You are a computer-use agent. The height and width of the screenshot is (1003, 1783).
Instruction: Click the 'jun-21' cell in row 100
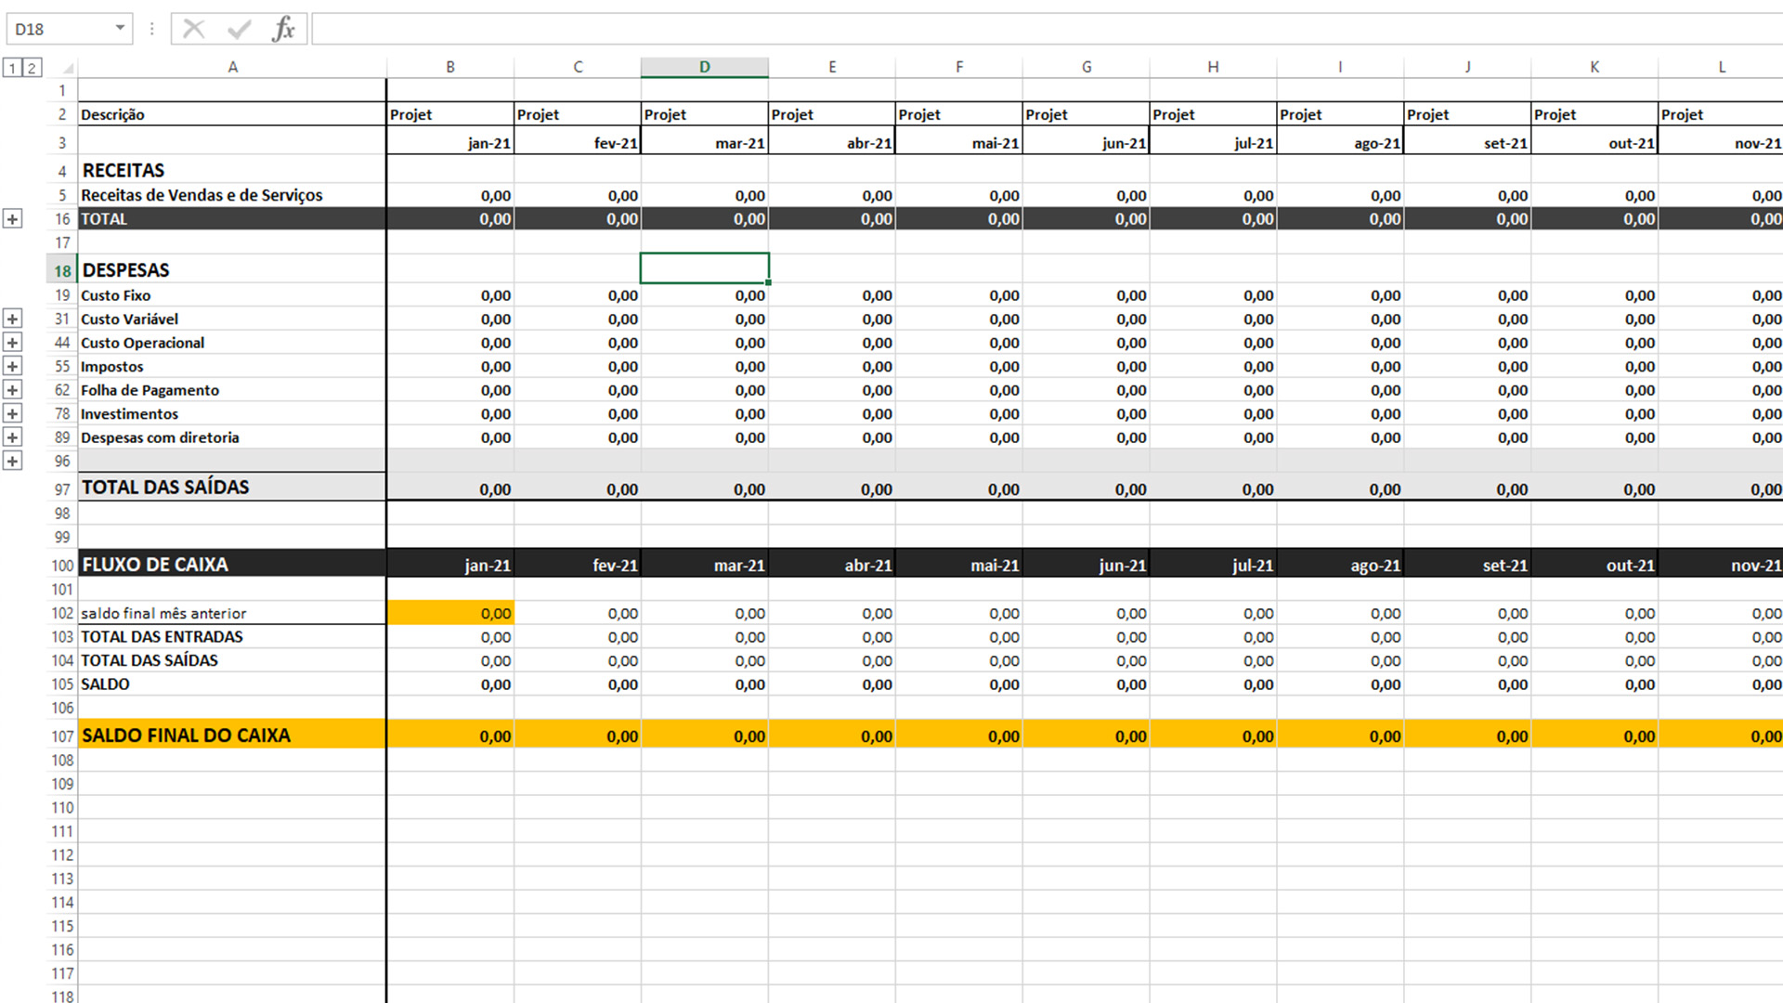coord(1087,565)
